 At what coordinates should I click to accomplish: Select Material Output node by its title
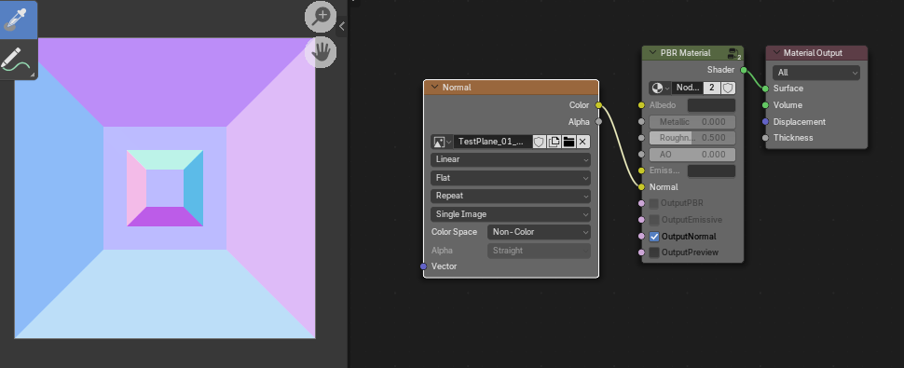(x=813, y=53)
